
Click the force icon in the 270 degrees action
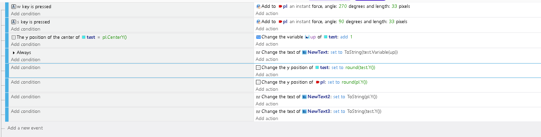[258, 6]
